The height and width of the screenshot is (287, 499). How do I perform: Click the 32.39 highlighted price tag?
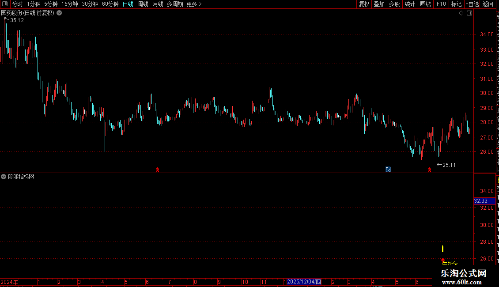coord(484,201)
